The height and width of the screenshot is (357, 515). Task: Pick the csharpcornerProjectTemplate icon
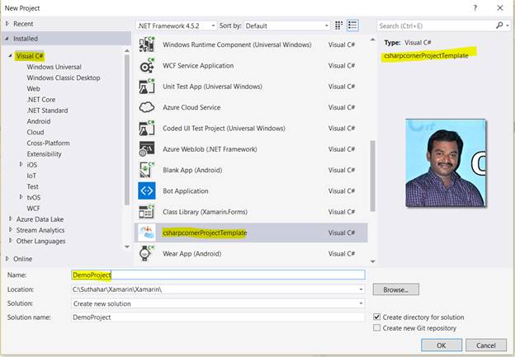click(x=147, y=233)
